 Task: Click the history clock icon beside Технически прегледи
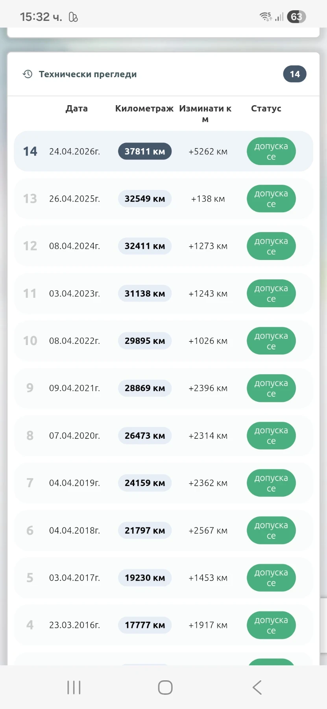(28, 74)
